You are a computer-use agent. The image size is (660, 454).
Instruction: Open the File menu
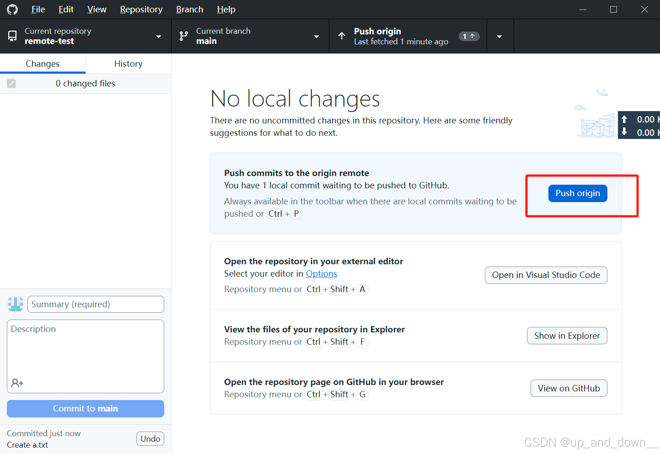click(x=38, y=9)
